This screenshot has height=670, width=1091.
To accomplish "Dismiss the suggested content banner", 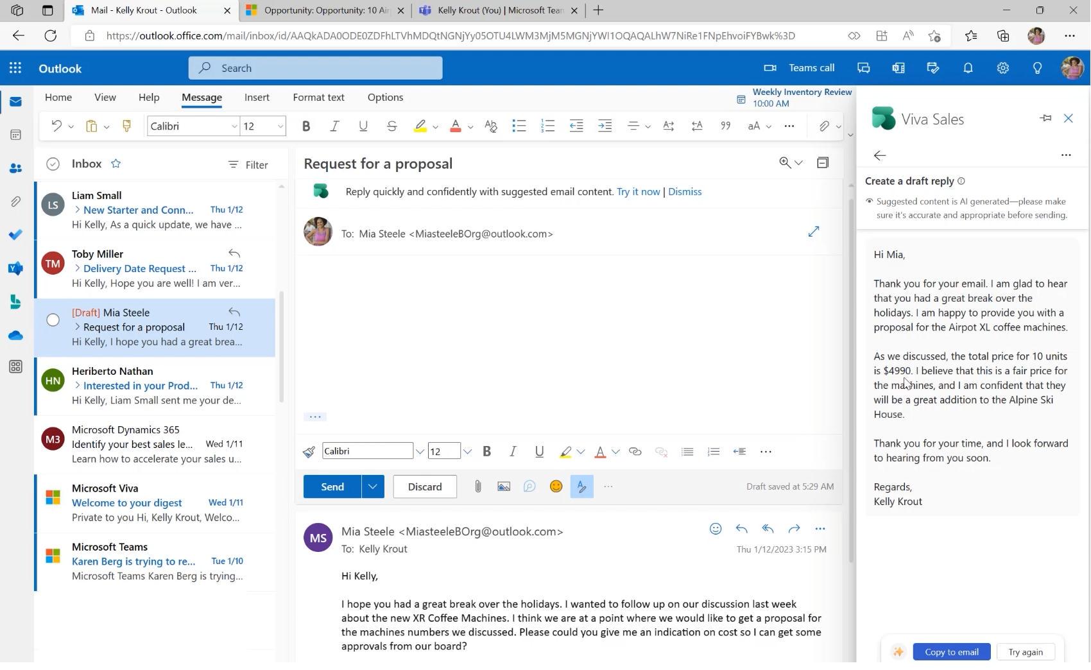I will pyautogui.click(x=685, y=192).
